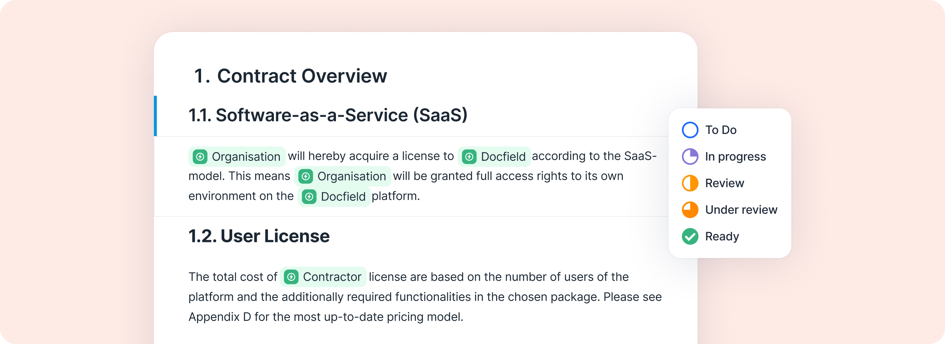
Task: Click the 1. Contract Overview title
Action: [290, 76]
